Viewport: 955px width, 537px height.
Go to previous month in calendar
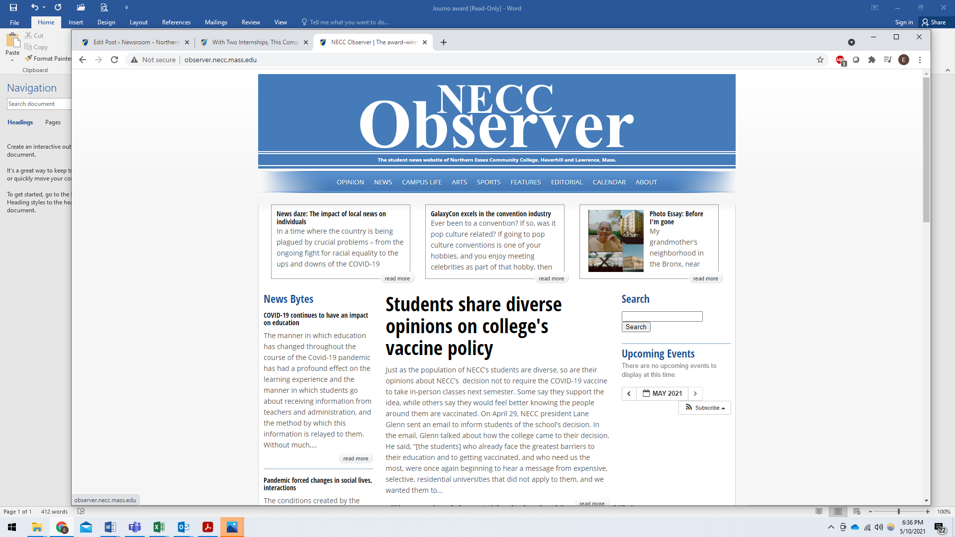[x=629, y=394]
